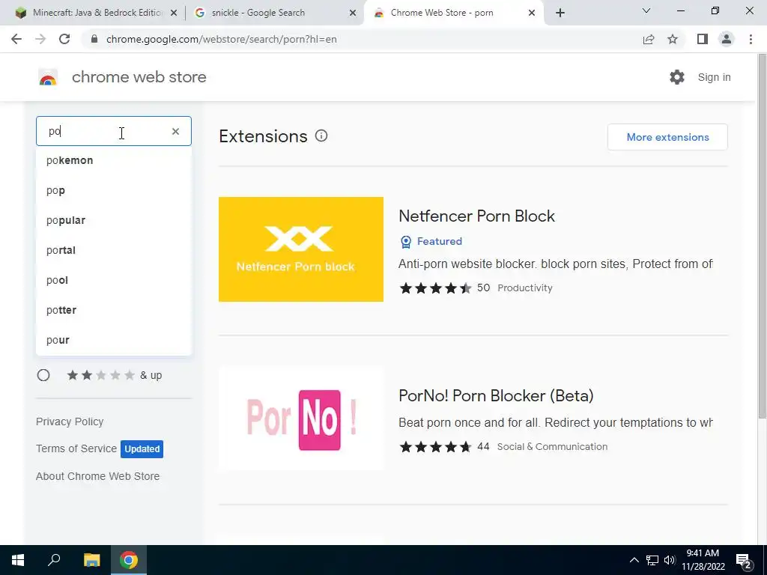This screenshot has height=575, width=767.
Task: Reload the current page
Action: point(64,39)
